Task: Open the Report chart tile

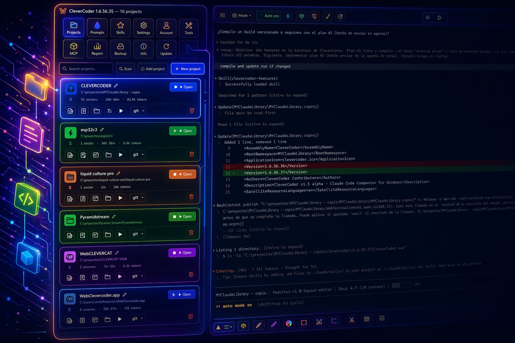Action: (x=97, y=49)
